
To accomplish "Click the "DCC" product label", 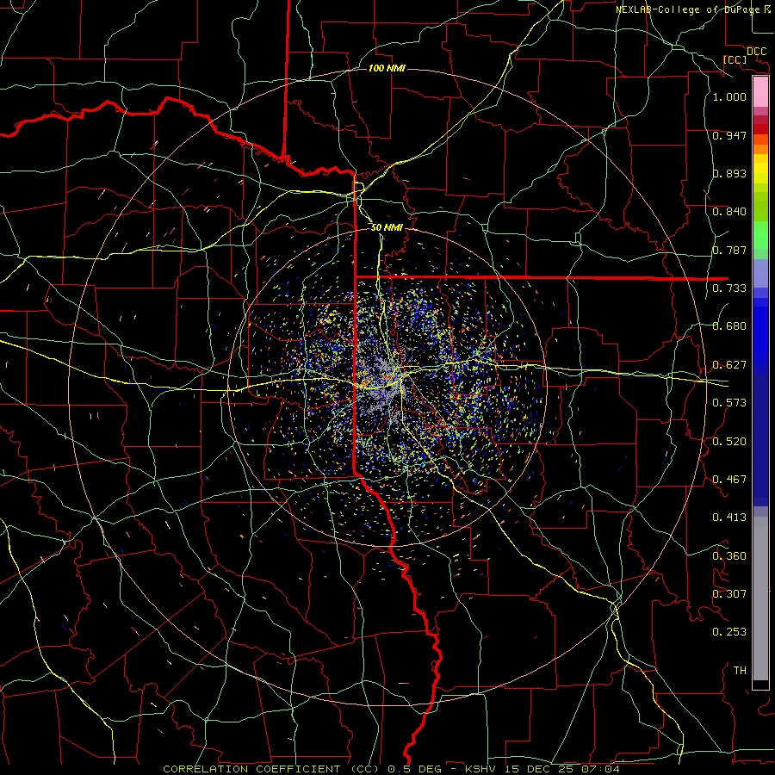I will pyautogui.click(x=756, y=52).
